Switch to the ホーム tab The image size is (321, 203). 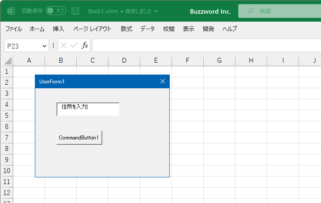(x=37, y=29)
